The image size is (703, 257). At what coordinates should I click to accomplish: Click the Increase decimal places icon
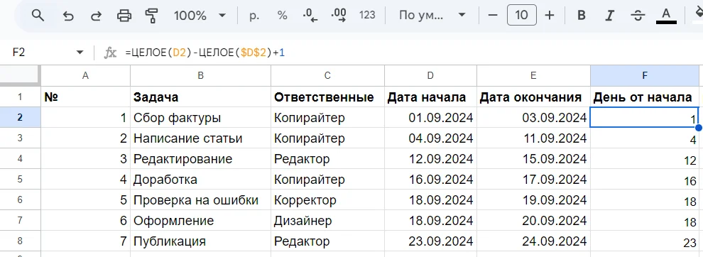(339, 16)
